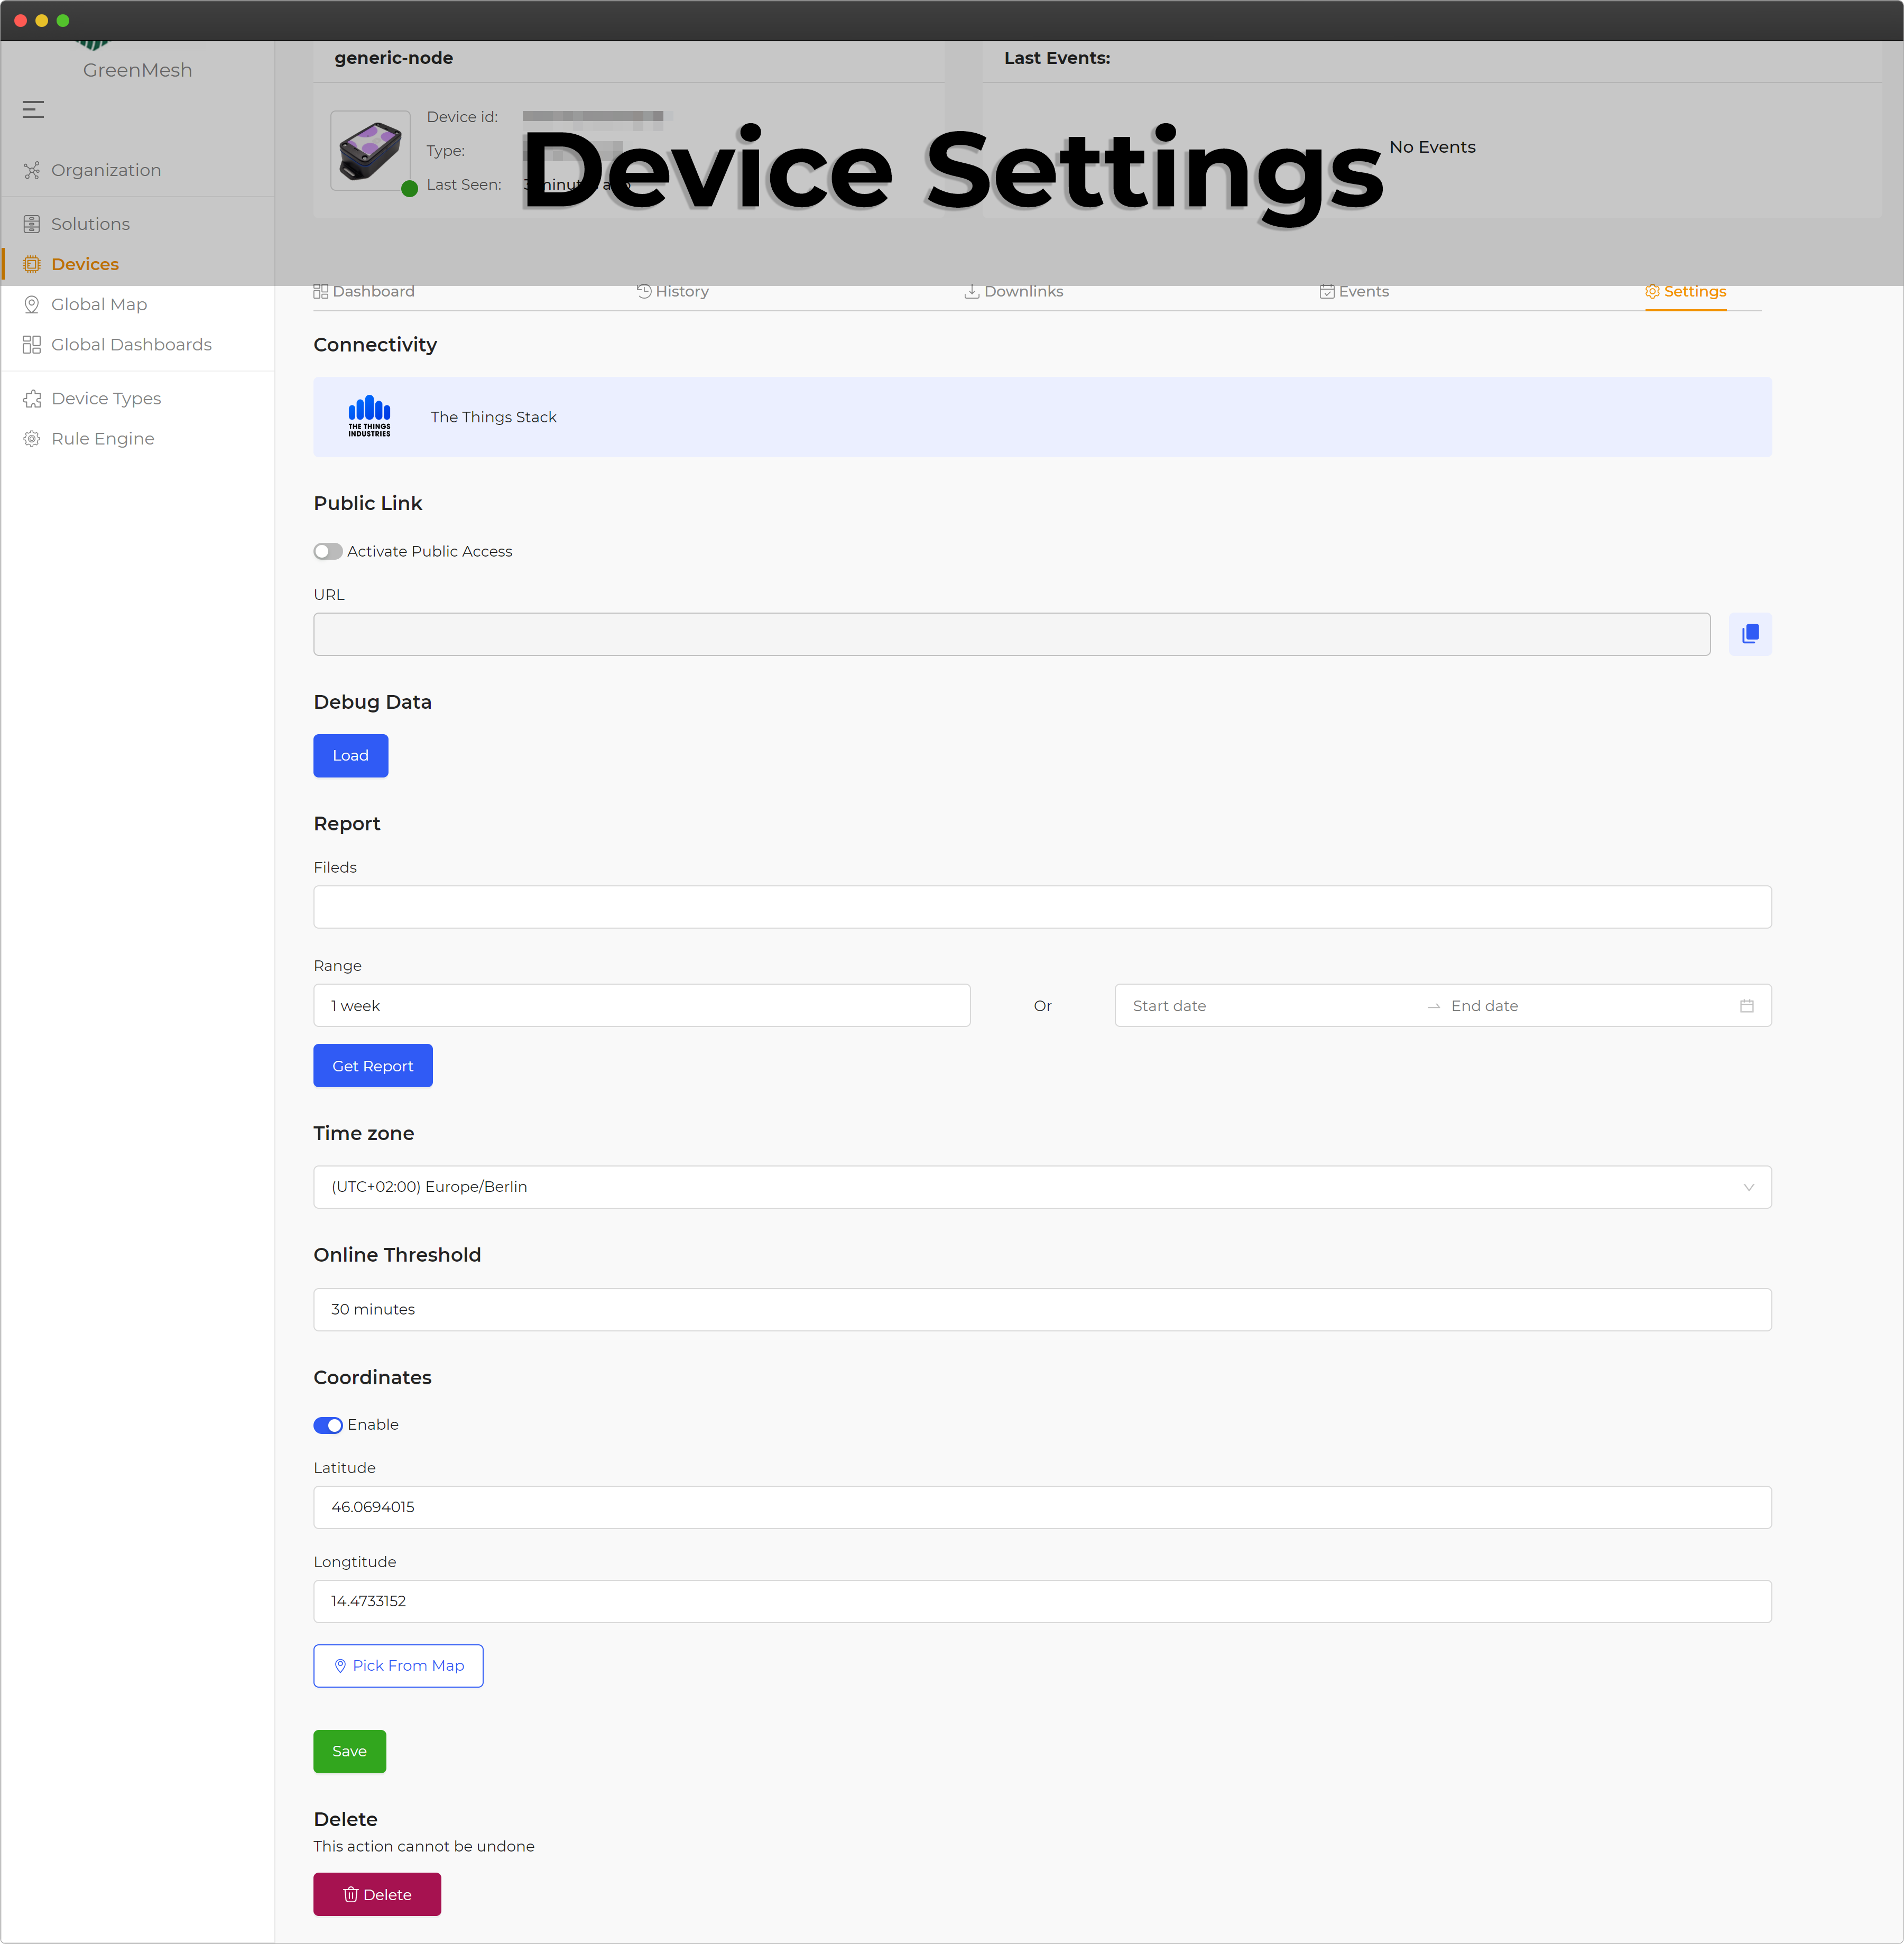Switch to the Dashboard tab

click(364, 291)
